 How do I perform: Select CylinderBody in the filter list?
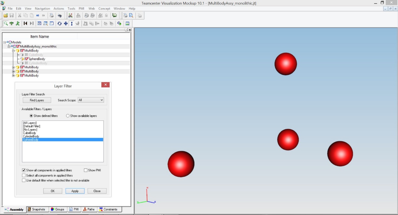[x=63, y=136]
